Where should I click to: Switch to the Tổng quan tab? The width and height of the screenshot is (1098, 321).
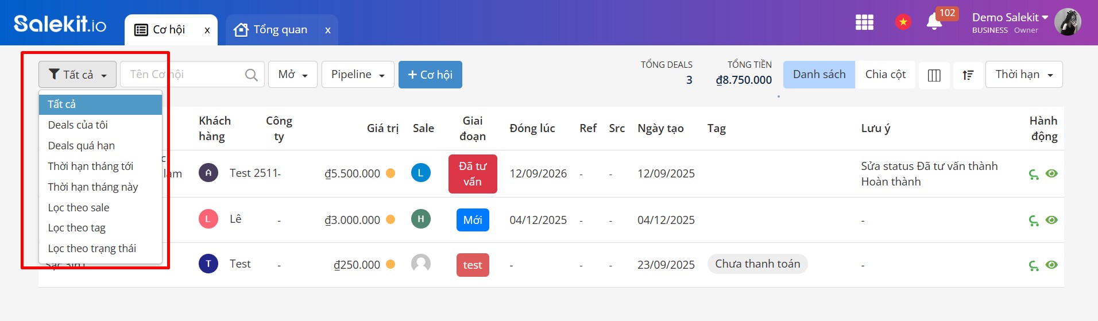280,30
